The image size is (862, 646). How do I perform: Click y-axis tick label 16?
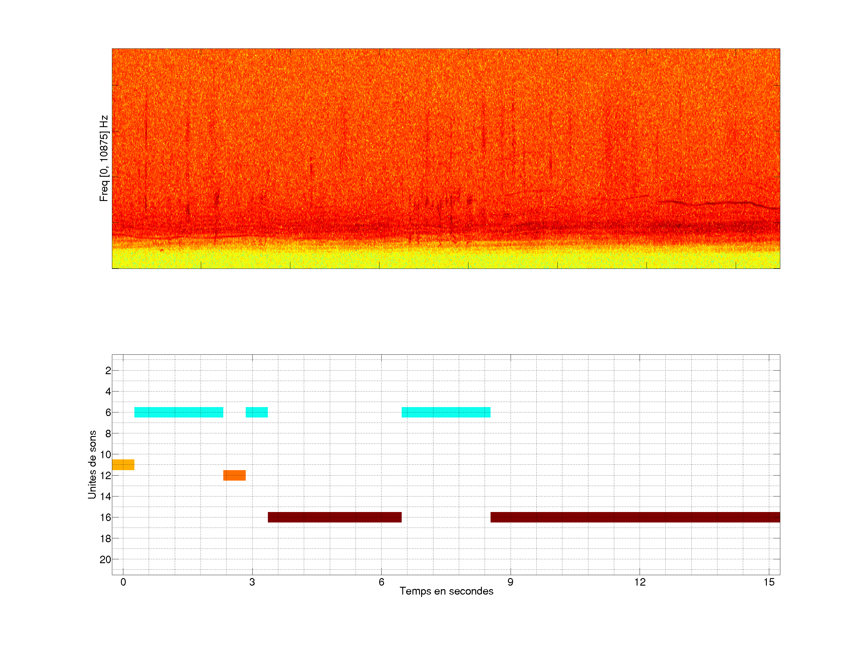pos(105,517)
